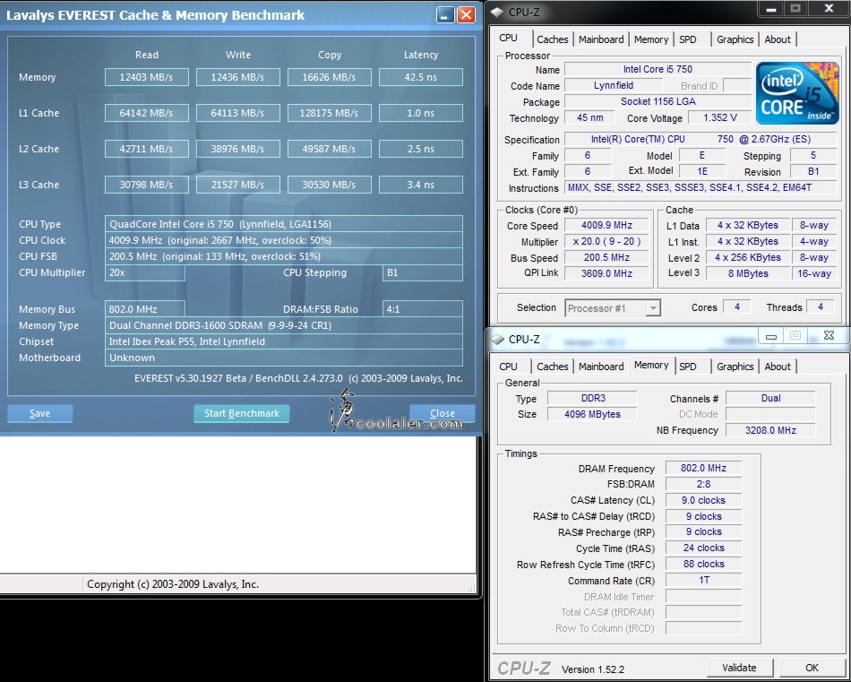851x682 pixels.
Task: Click Memory Latency value 42.5 ns
Action: [421, 77]
